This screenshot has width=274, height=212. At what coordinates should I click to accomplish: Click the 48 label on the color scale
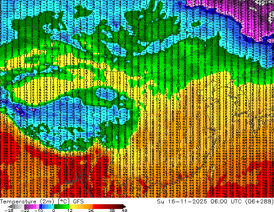coord(124,210)
